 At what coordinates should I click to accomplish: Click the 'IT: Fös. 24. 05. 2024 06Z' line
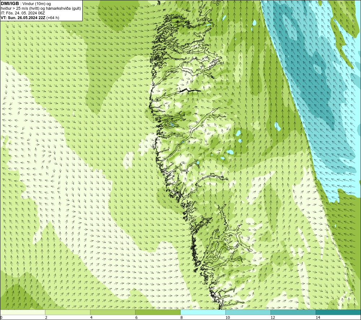click(23, 13)
